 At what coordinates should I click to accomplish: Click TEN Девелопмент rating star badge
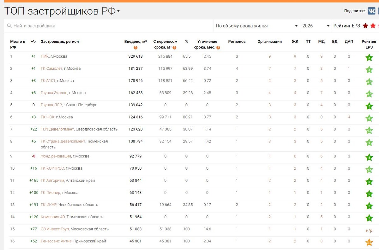369,130
